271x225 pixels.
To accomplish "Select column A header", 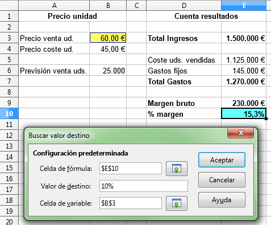I will [54, 5].
